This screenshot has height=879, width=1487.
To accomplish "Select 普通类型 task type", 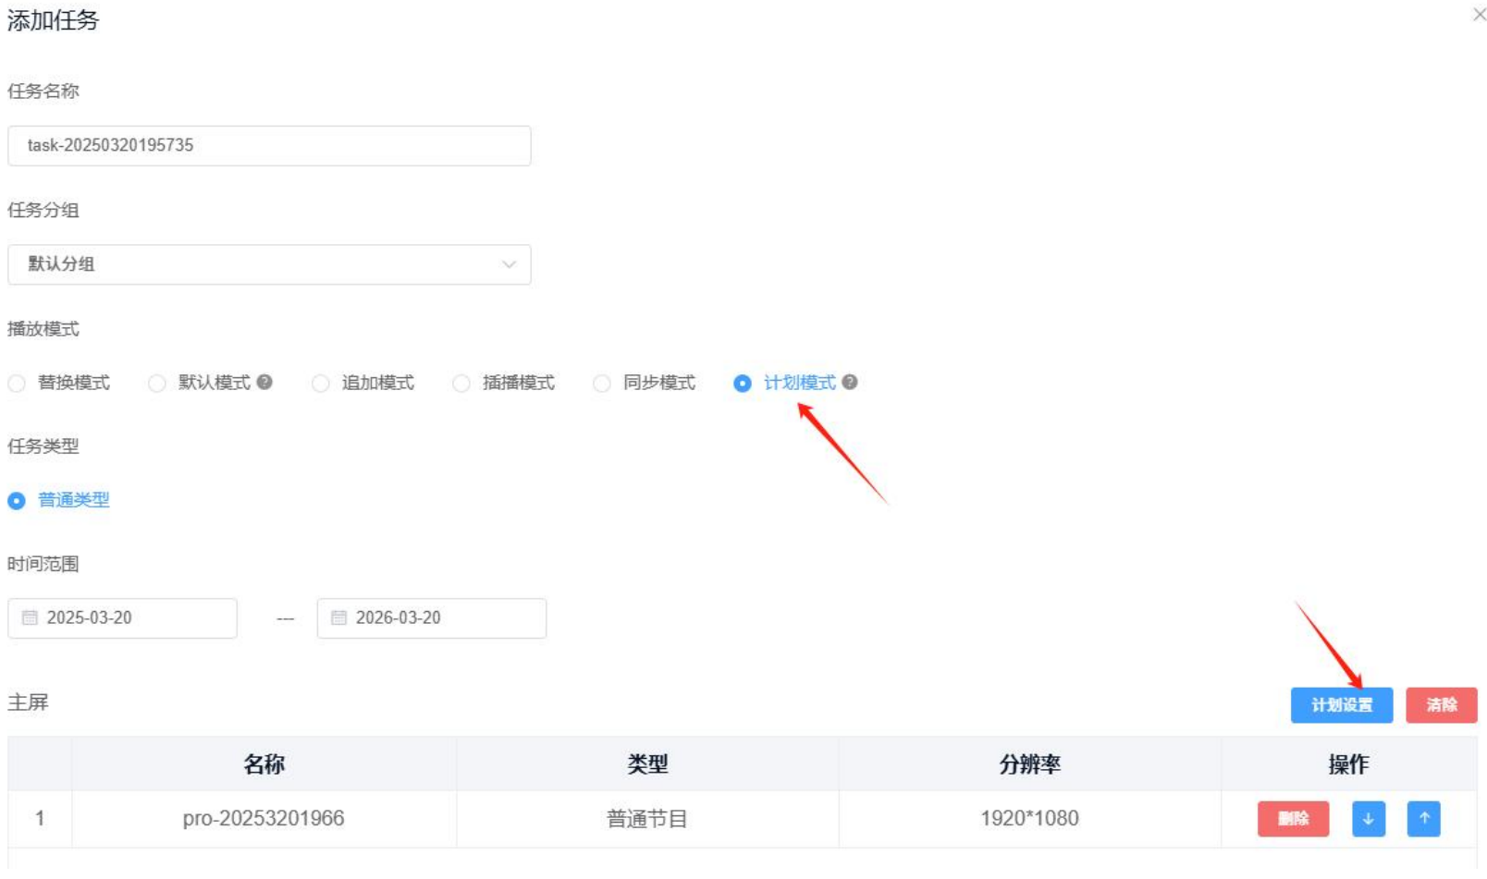I will click(x=17, y=501).
